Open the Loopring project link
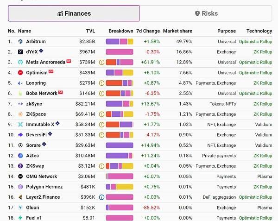 click(x=36, y=83)
